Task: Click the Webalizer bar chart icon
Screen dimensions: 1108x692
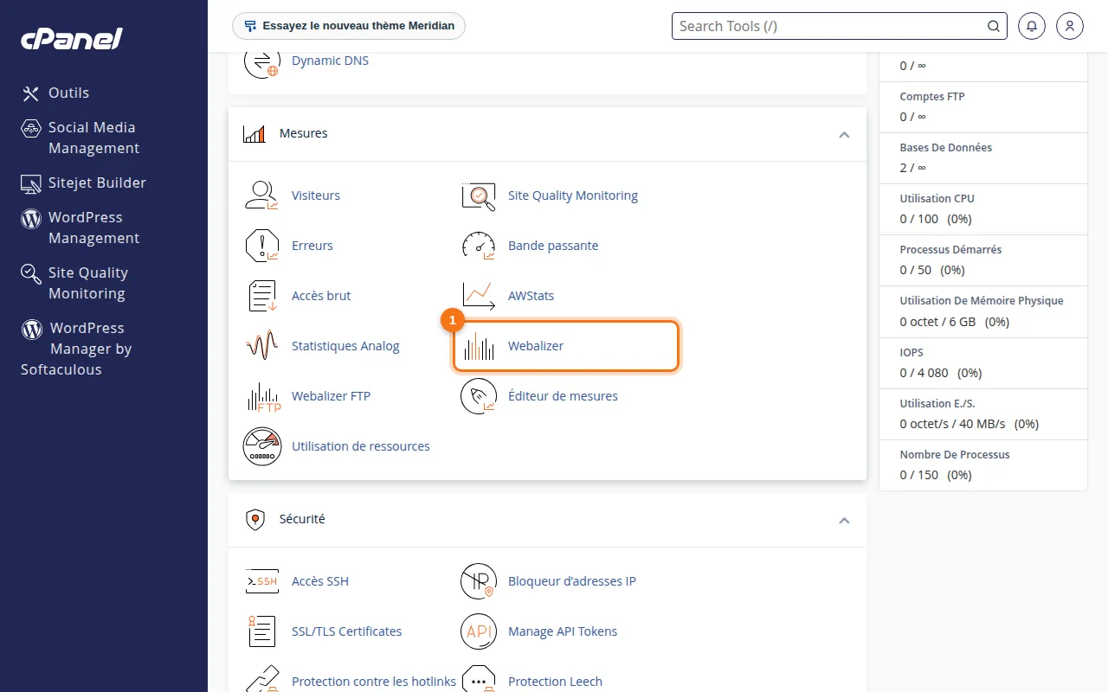Action: (478, 346)
